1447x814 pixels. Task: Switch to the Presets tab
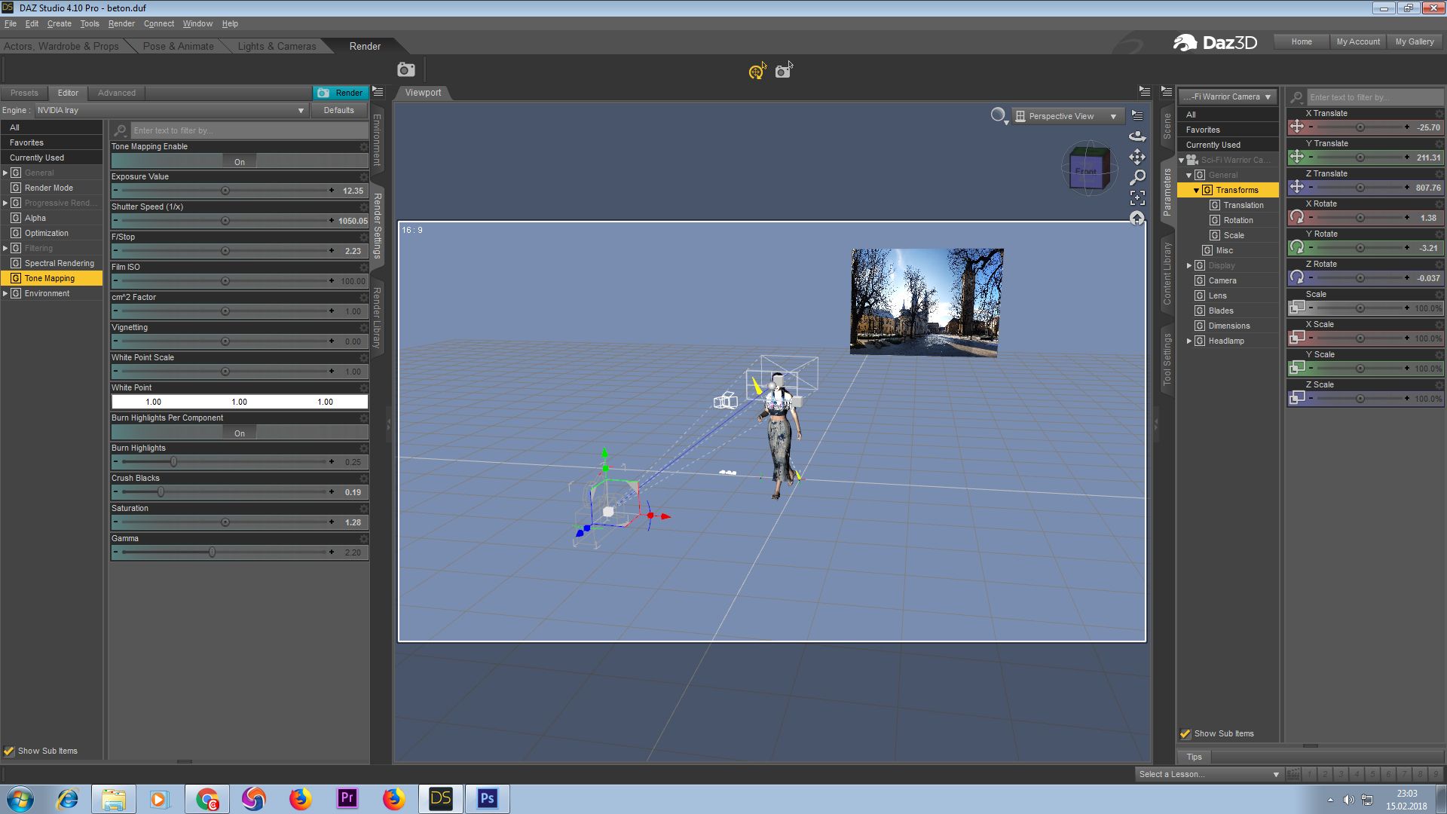click(24, 93)
